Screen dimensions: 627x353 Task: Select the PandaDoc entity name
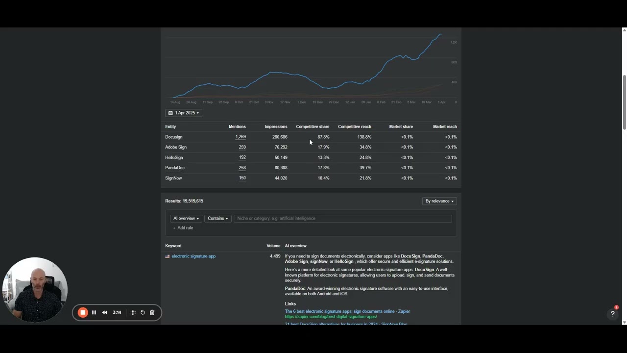click(x=175, y=168)
